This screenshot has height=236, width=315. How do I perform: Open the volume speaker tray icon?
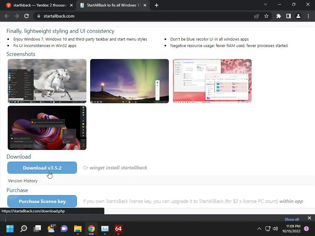point(275,229)
